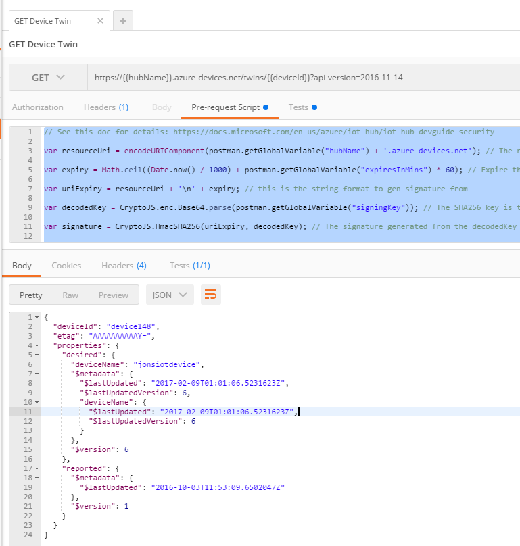Collapse the "properties" node fold arrow
The height and width of the screenshot is (546, 520).
click(x=37, y=345)
